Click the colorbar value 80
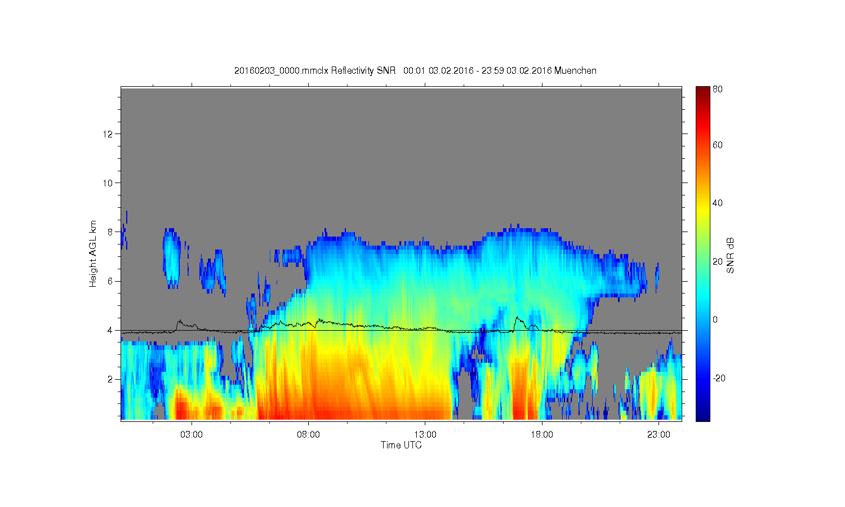This screenshot has width=845, height=507. [718, 89]
